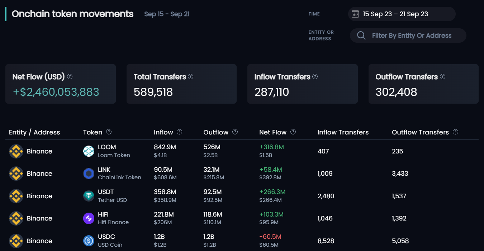Click the Total Transfers value 589,518
Screen dimensions: 484x251
tap(153, 92)
